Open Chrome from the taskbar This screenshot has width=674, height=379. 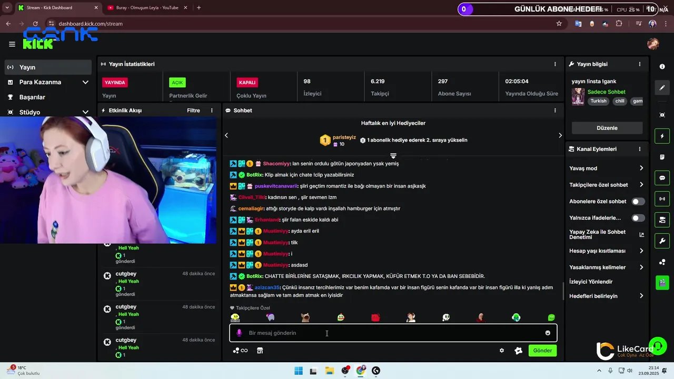360,371
